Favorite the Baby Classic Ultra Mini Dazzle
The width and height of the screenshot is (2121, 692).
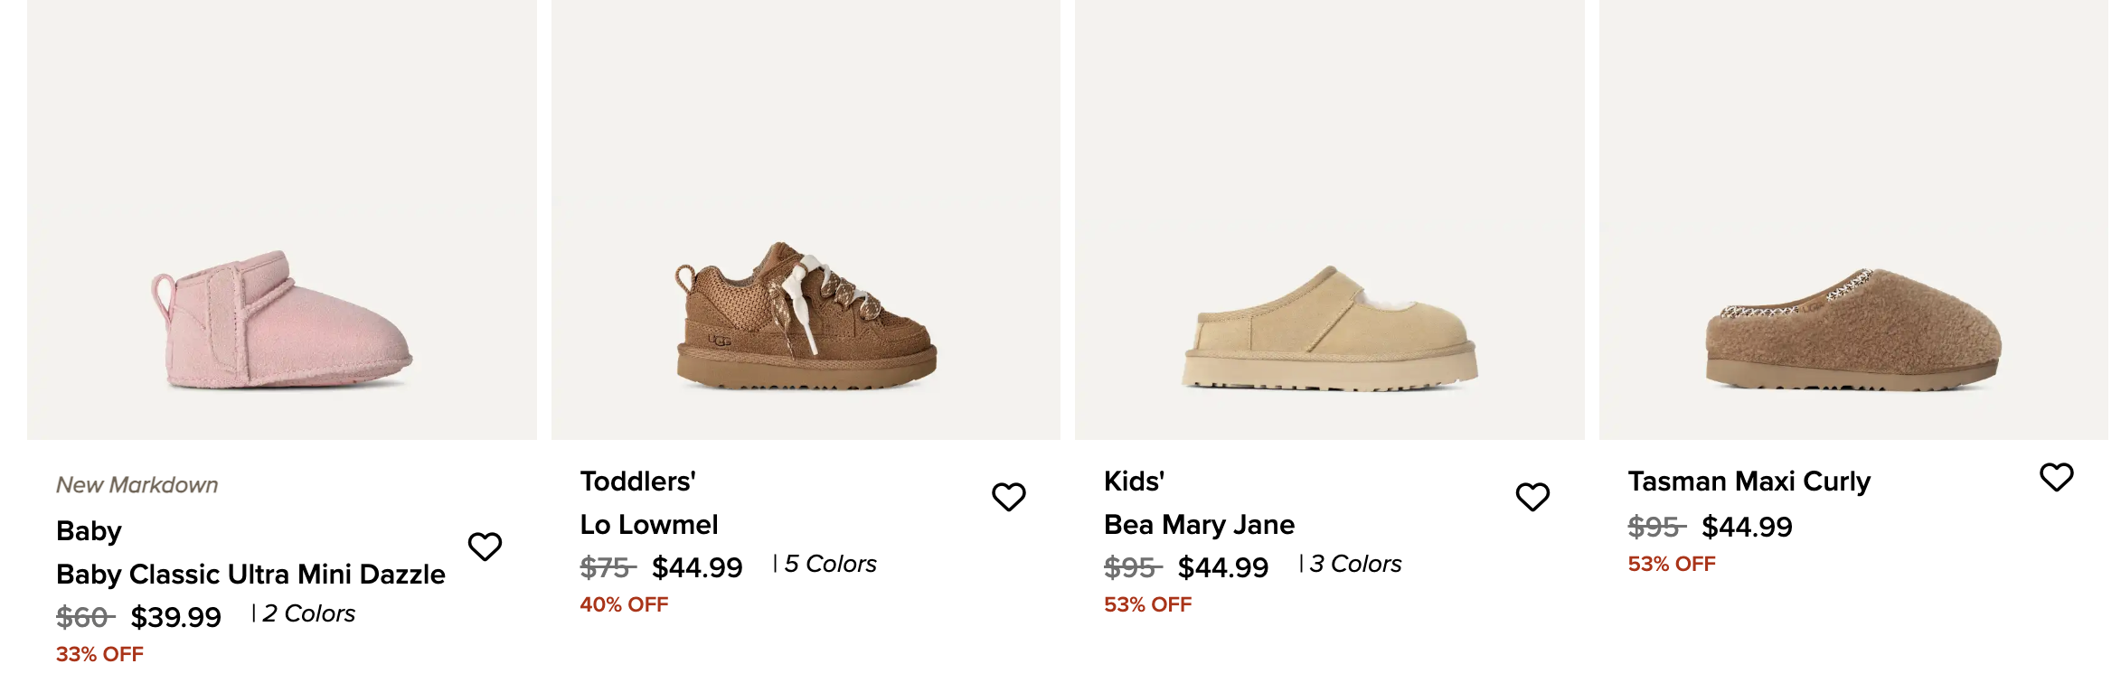pyautogui.click(x=485, y=546)
